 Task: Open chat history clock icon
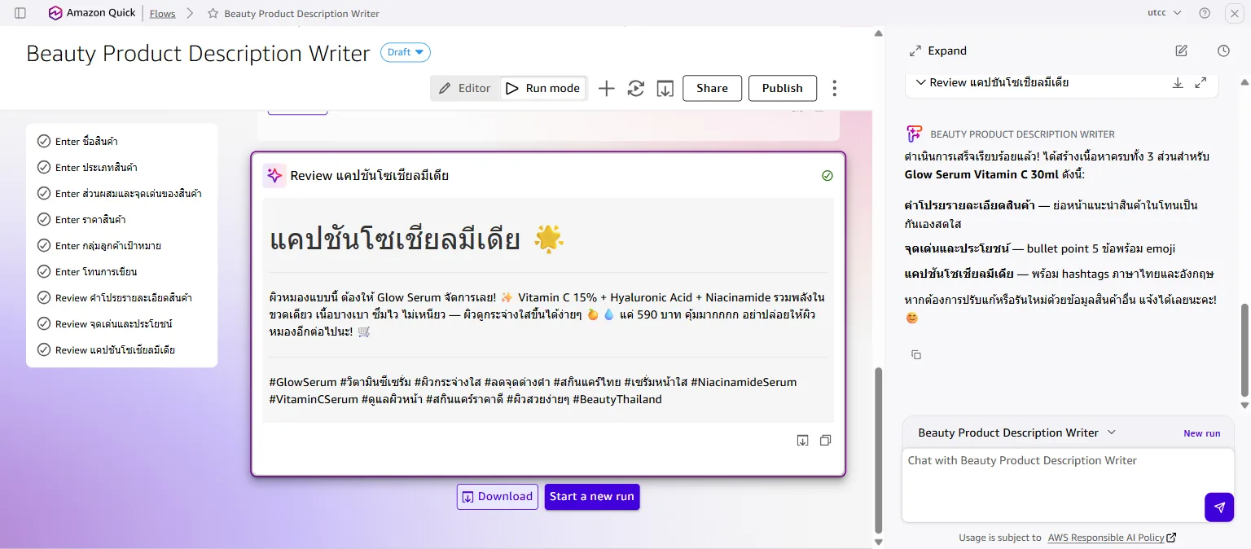(1223, 51)
